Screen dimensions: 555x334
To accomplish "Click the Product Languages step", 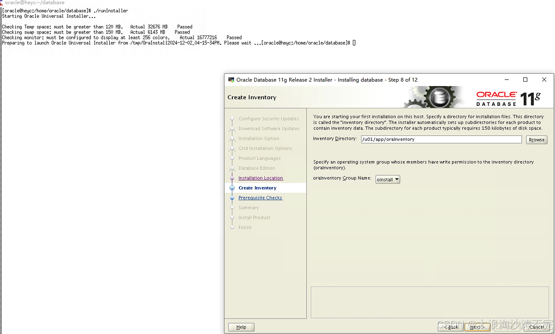I will click(260, 158).
